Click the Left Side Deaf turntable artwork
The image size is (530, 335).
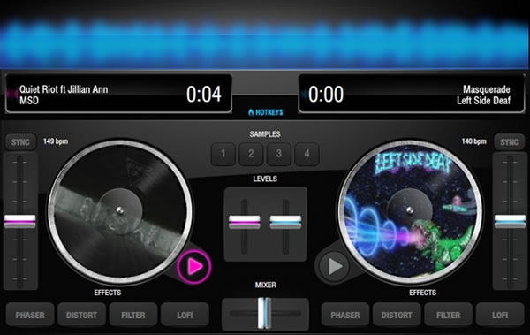pyautogui.click(x=411, y=211)
